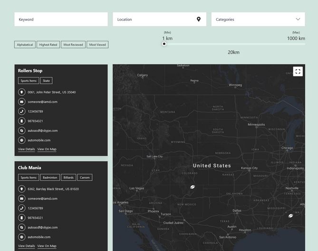Image resolution: width=318 pixels, height=251 pixels.
Task: Click Rollers Stop autoasdf@skype.com text
Action: (43, 131)
